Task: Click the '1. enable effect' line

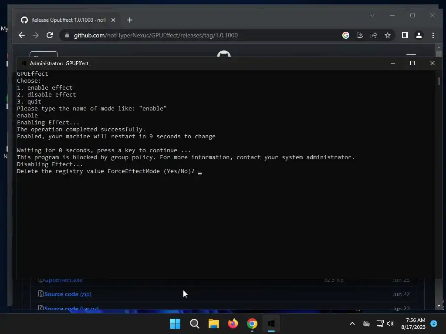Action: point(45,88)
